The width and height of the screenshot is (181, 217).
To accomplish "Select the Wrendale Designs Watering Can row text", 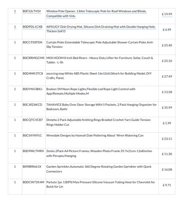I will click(95, 136).
